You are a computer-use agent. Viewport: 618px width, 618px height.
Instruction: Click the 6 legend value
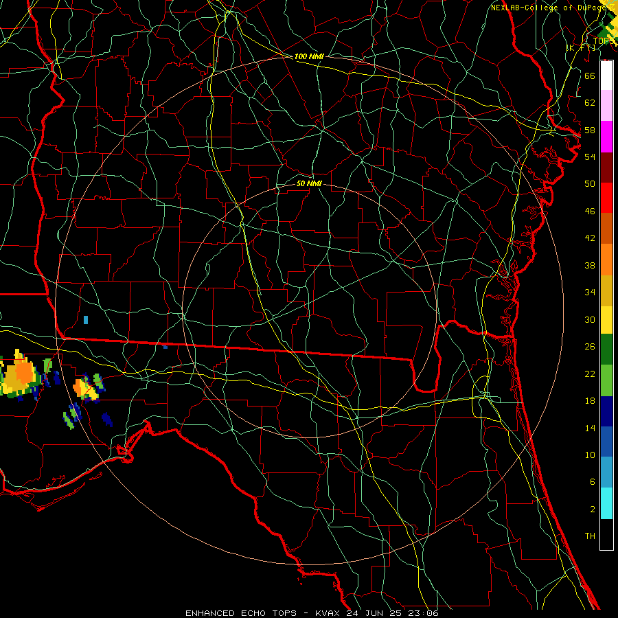592,482
